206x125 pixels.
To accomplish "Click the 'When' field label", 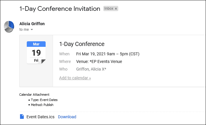I will [64, 54].
